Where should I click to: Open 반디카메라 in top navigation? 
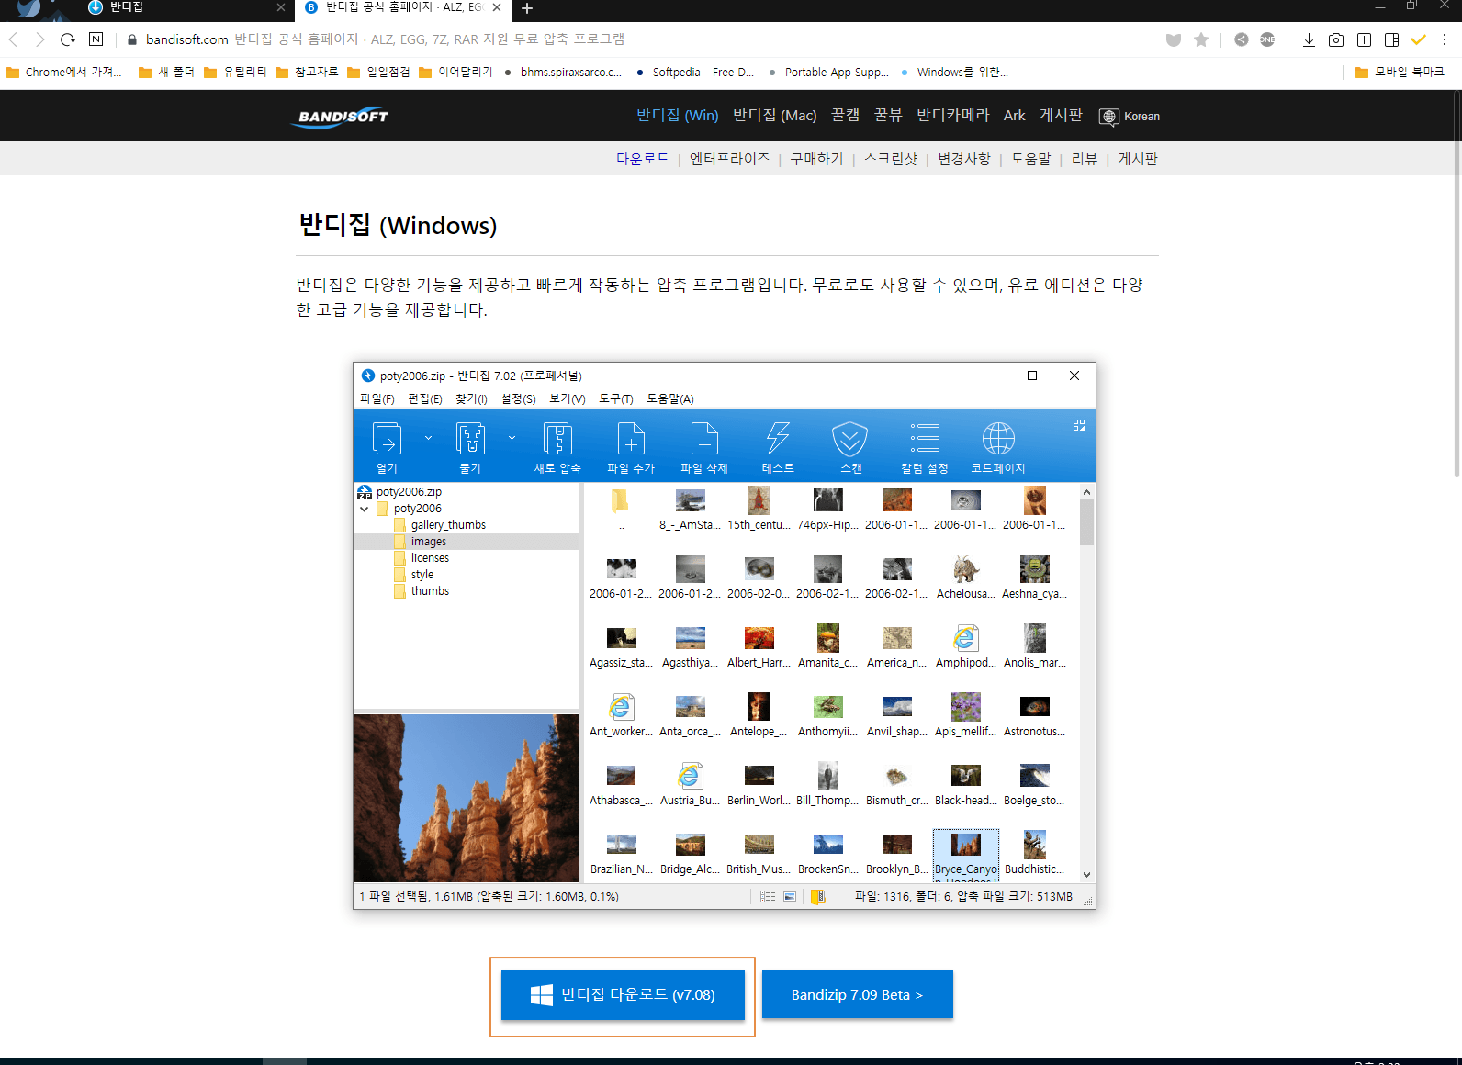953,116
